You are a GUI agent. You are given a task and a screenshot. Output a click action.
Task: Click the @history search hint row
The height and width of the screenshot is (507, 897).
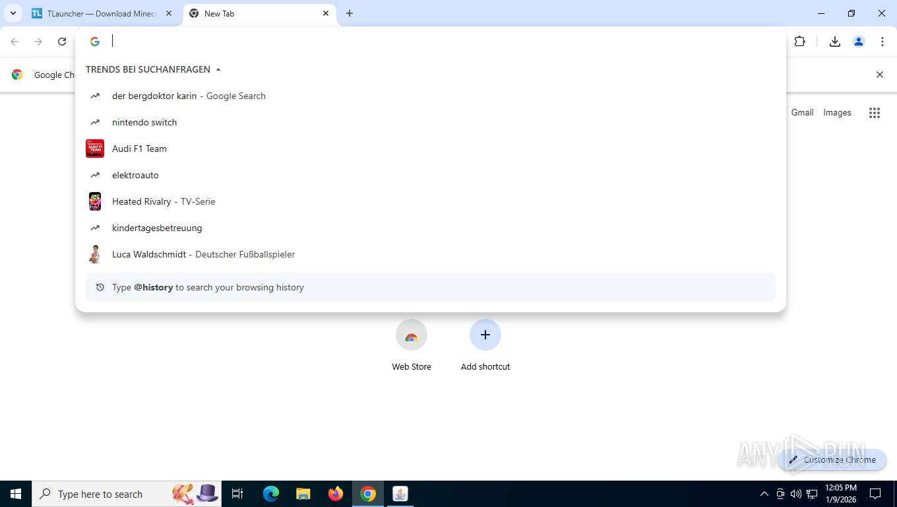430,287
